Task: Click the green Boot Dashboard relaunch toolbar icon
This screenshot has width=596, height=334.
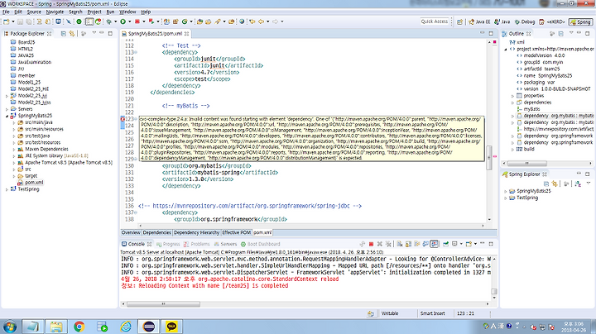Action: (79, 21)
